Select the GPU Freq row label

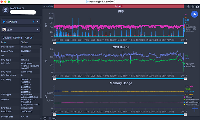point(6,108)
